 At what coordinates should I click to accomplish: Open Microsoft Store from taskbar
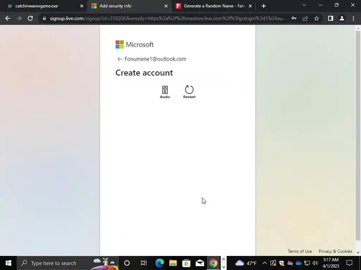(x=186, y=263)
